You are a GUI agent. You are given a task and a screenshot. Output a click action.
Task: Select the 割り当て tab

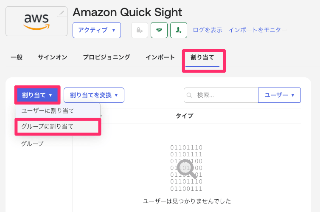click(x=202, y=57)
